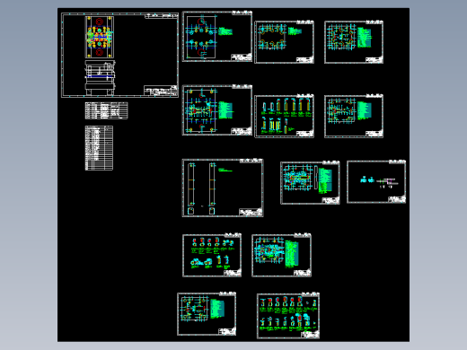Open the mostly empty sheet with magenta mark
467x350 pixels.
(x=376, y=182)
